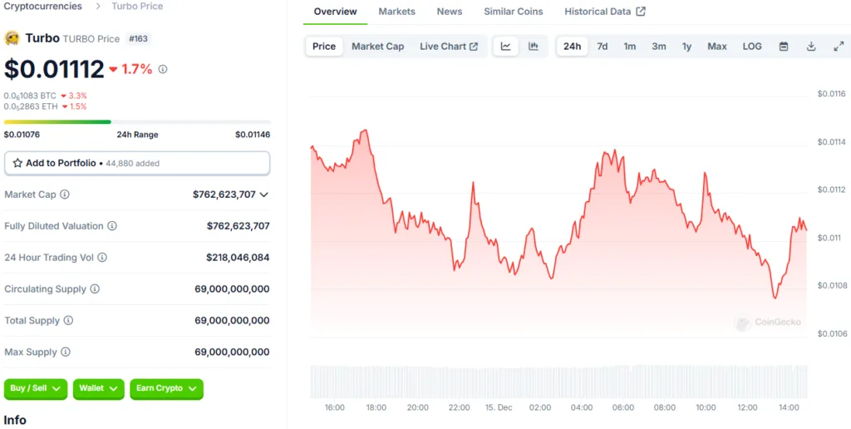This screenshot has width=851, height=429.
Task: Click the 24h Range progress bar
Action: [137, 122]
